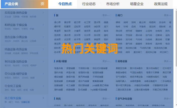Open the 臭氧发生器 link under 消毒设备
Screen dimensions: 177x108
pyautogui.click(x=121, y=68)
